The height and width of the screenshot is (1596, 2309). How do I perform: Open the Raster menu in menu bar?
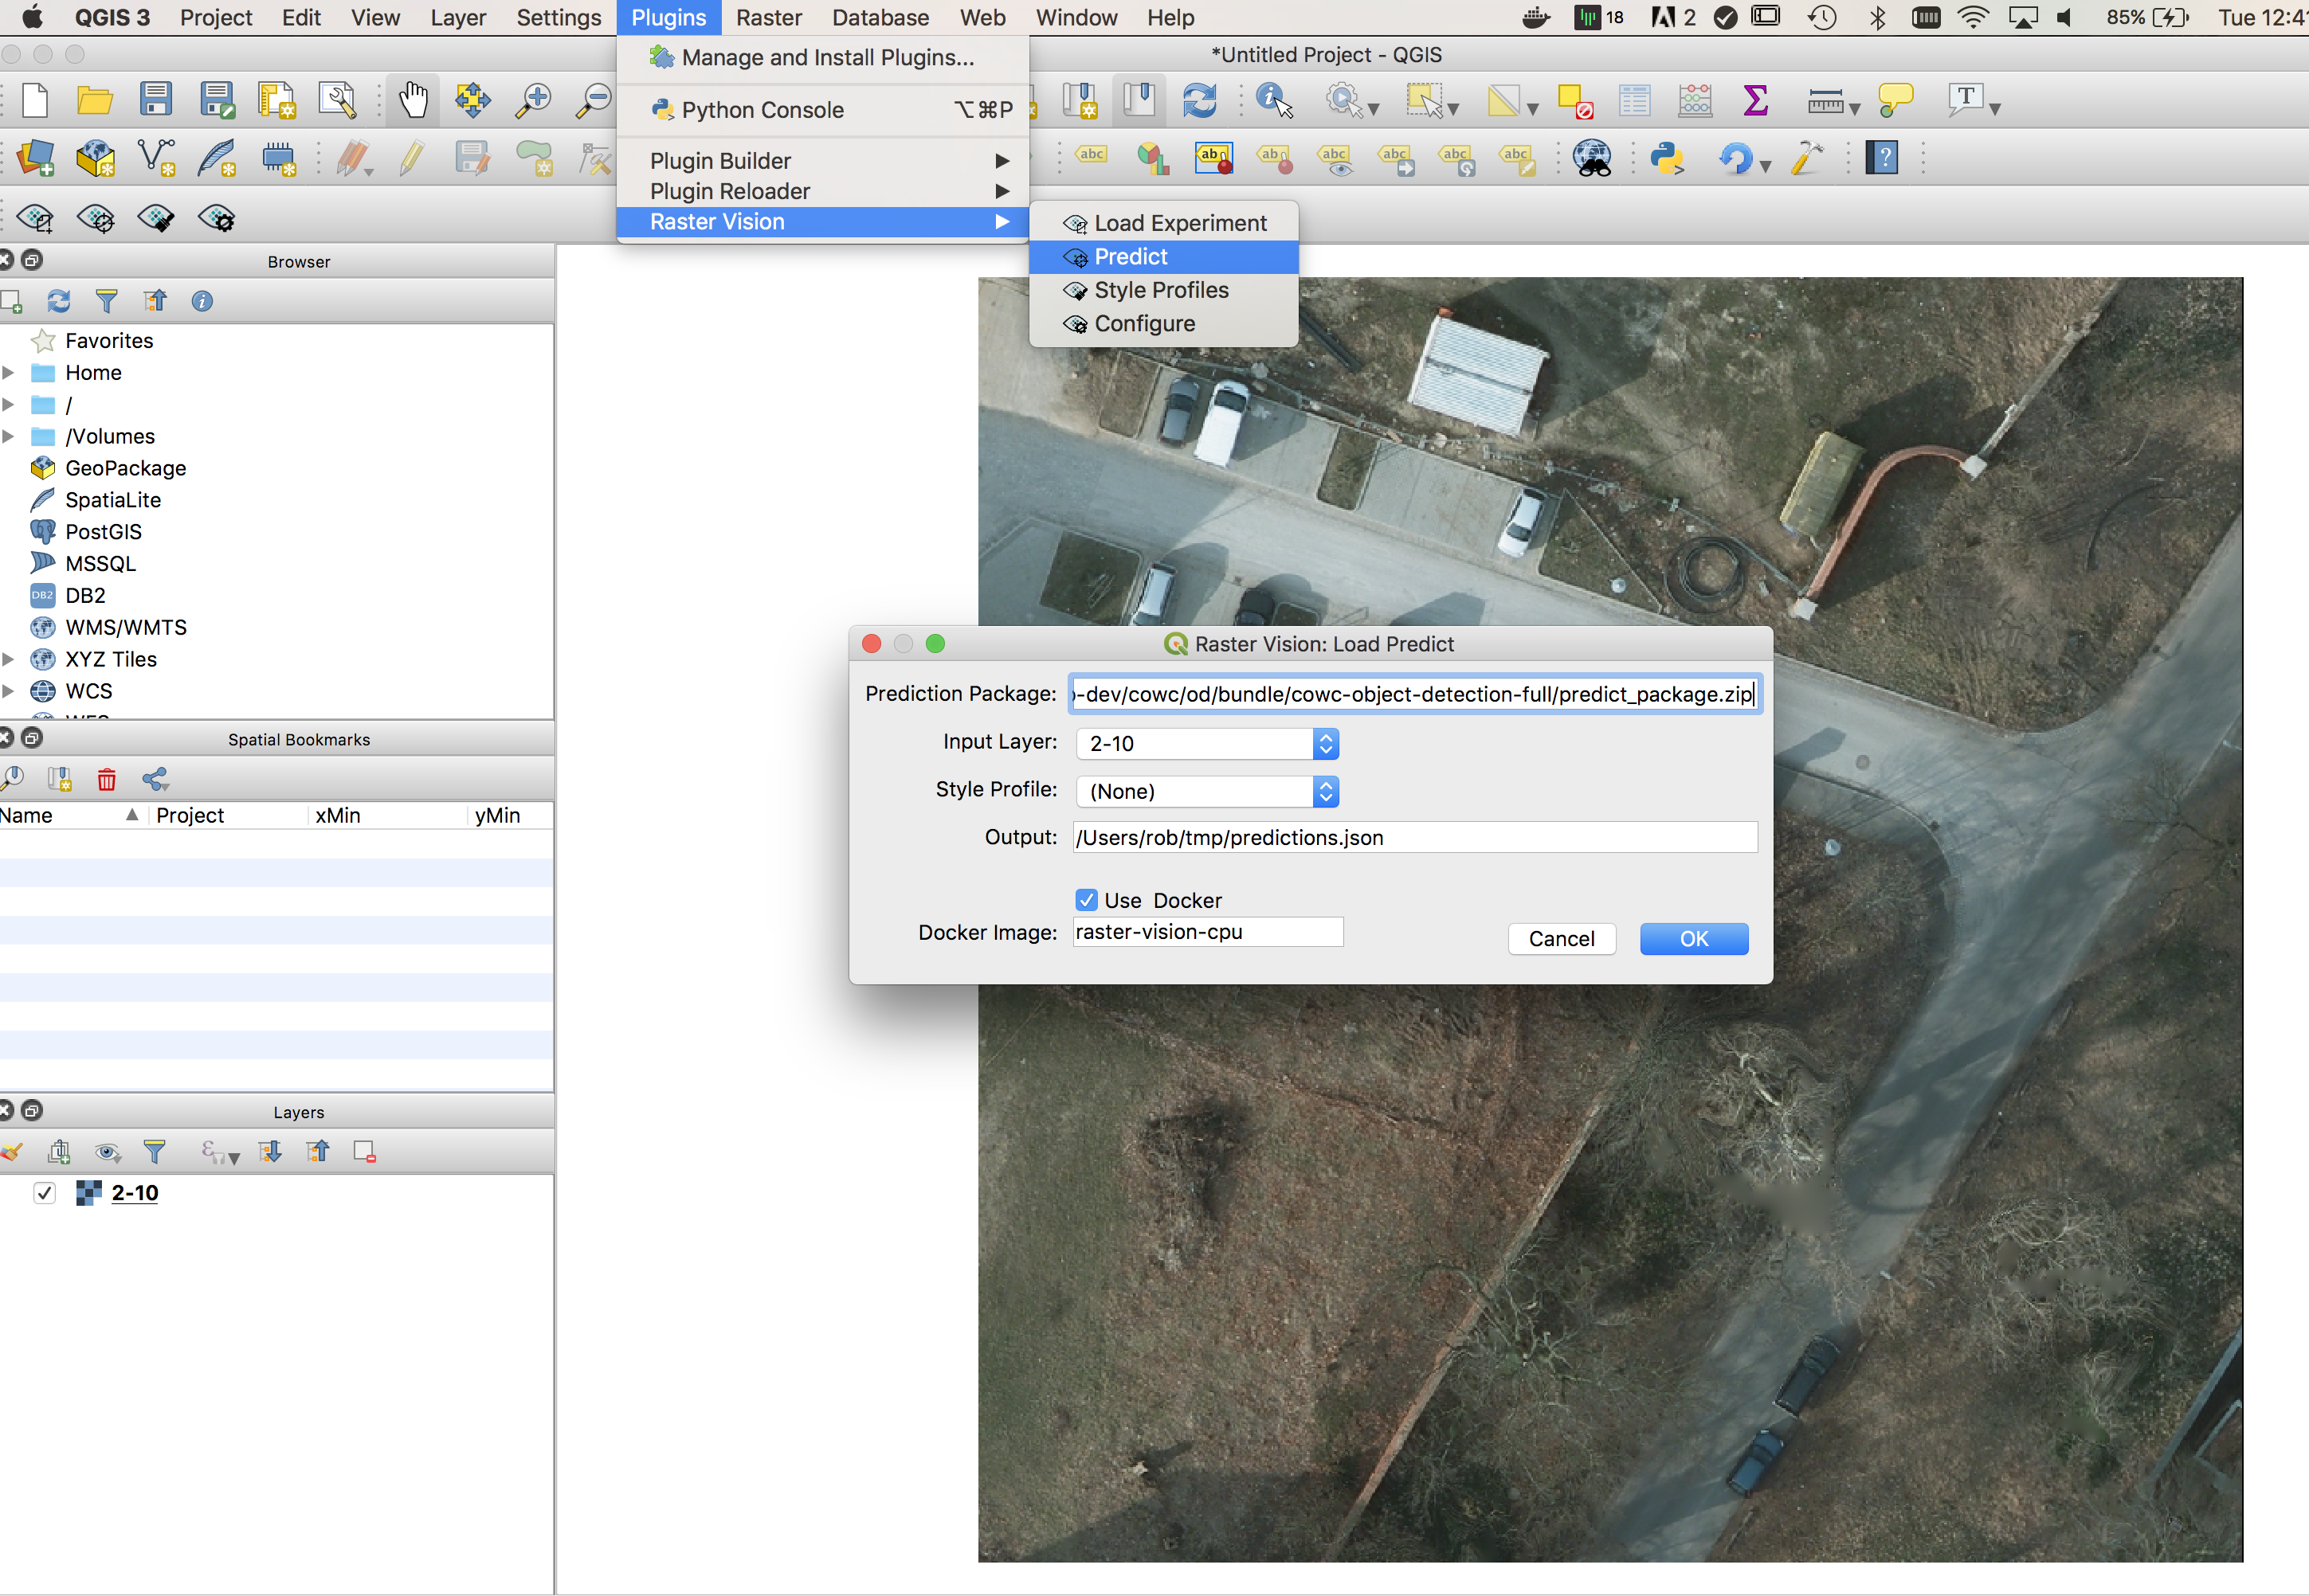(768, 18)
